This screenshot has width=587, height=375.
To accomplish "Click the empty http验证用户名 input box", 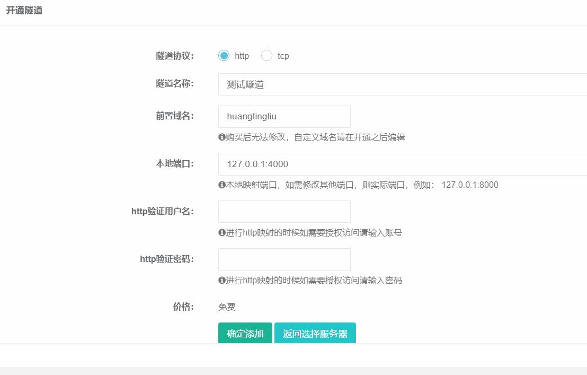I will point(284,211).
